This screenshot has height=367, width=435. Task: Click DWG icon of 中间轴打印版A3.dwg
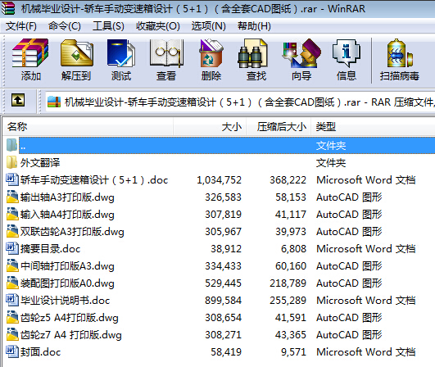(x=12, y=265)
